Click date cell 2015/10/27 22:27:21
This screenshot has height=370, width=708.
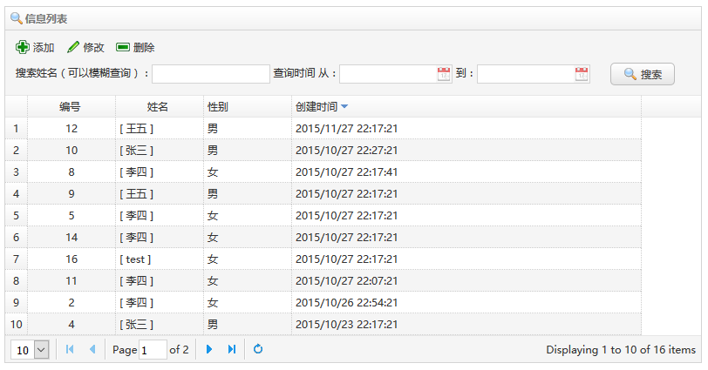point(466,150)
